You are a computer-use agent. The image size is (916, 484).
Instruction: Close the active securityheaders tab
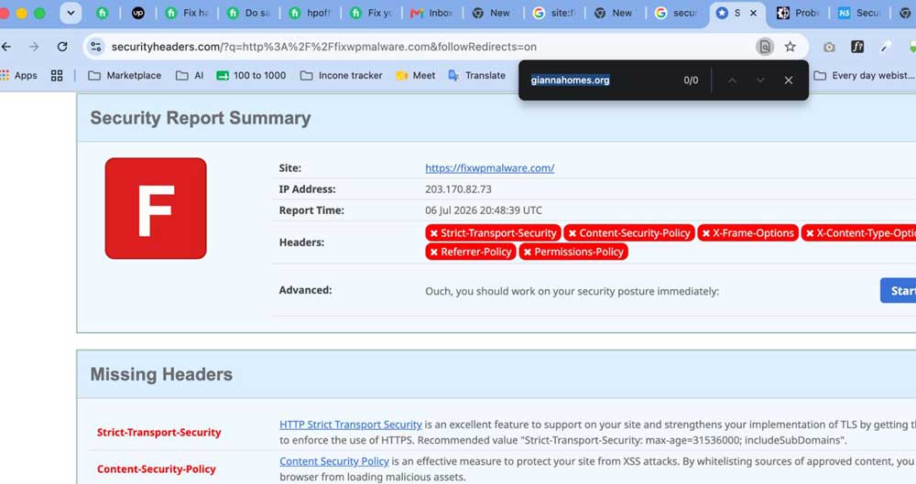754,13
